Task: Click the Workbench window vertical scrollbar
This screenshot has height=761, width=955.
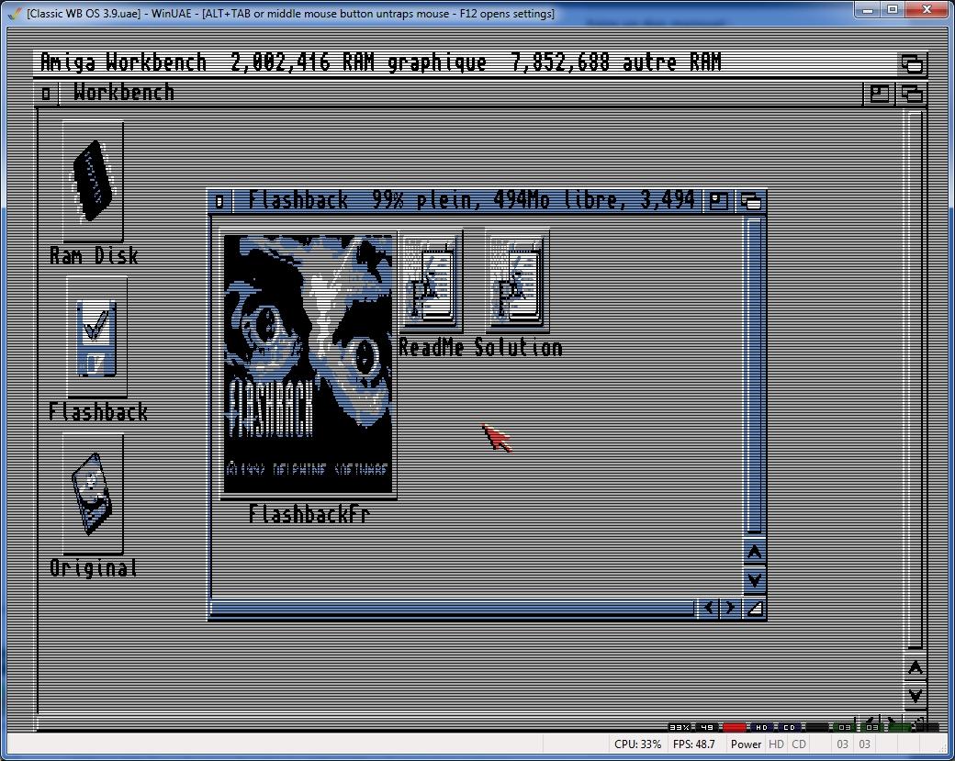Action: (x=915, y=379)
